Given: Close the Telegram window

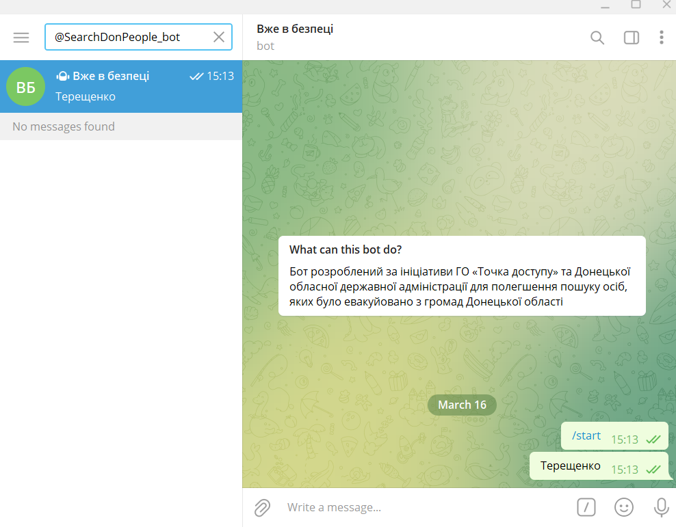Looking at the screenshot, I should [666, 5].
